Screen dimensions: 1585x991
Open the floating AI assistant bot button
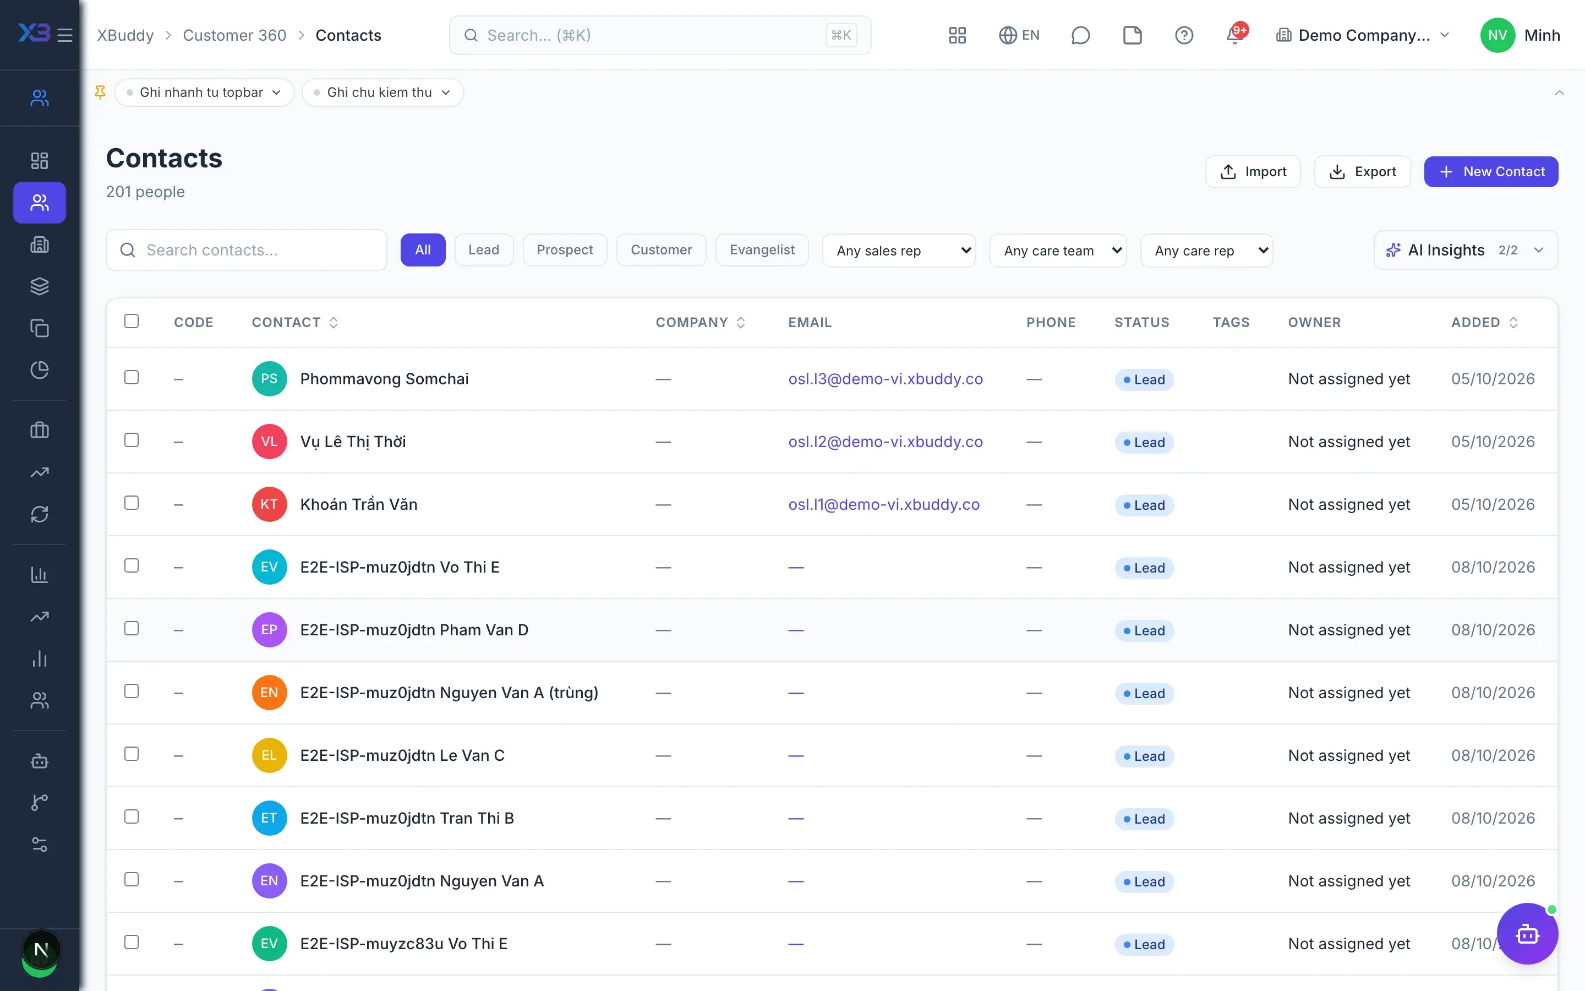pyautogui.click(x=1527, y=933)
